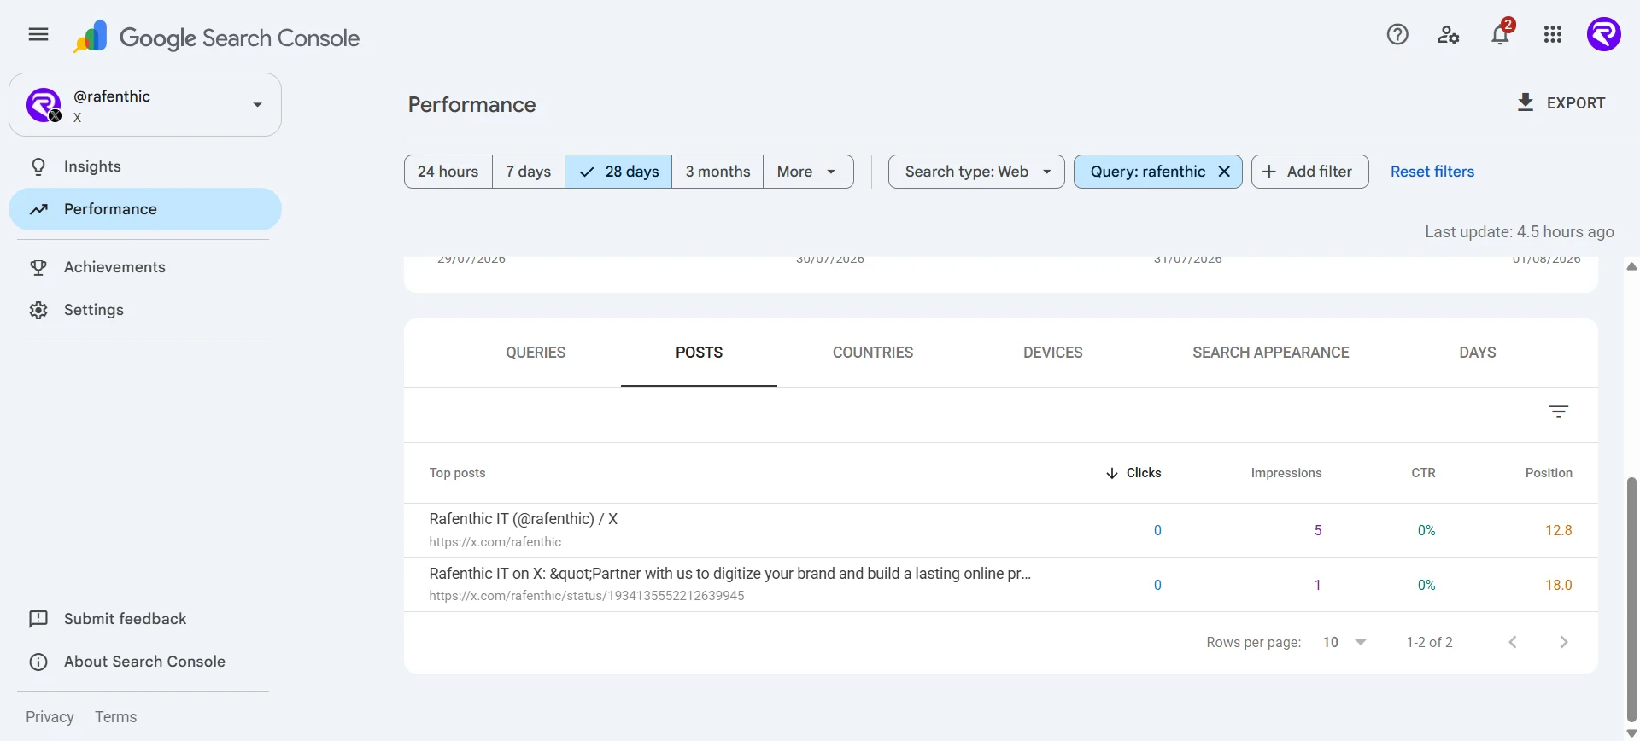Image resolution: width=1640 pixels, height=741 pixels.
Task: Open Insights in the sidebar
Action: pos(145,166)
